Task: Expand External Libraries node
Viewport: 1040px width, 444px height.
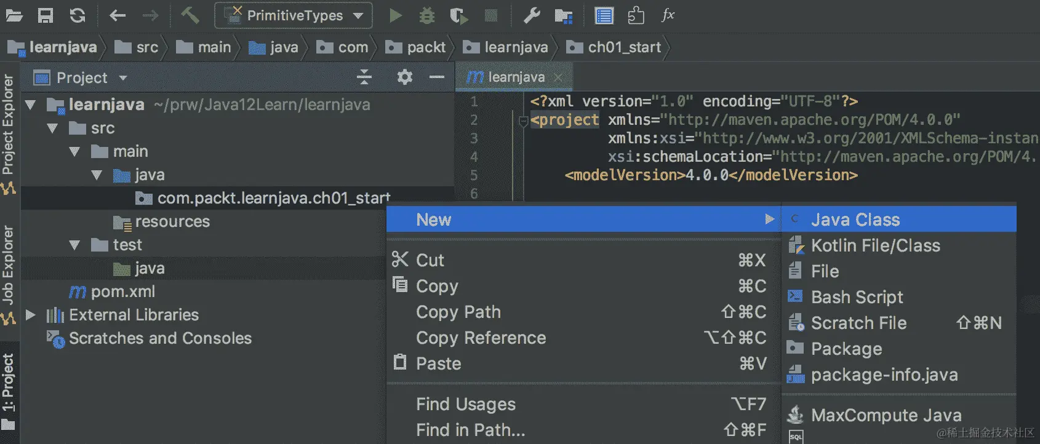Action: pos(30,315)
